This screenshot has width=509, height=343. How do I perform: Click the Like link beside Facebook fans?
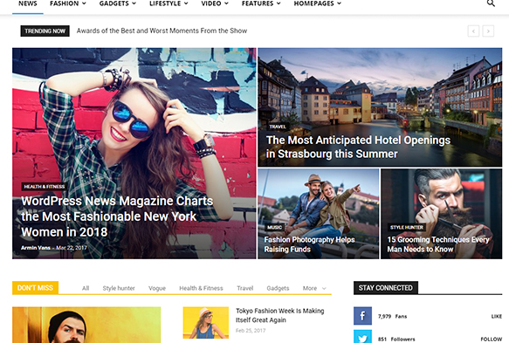pos(496,317)
